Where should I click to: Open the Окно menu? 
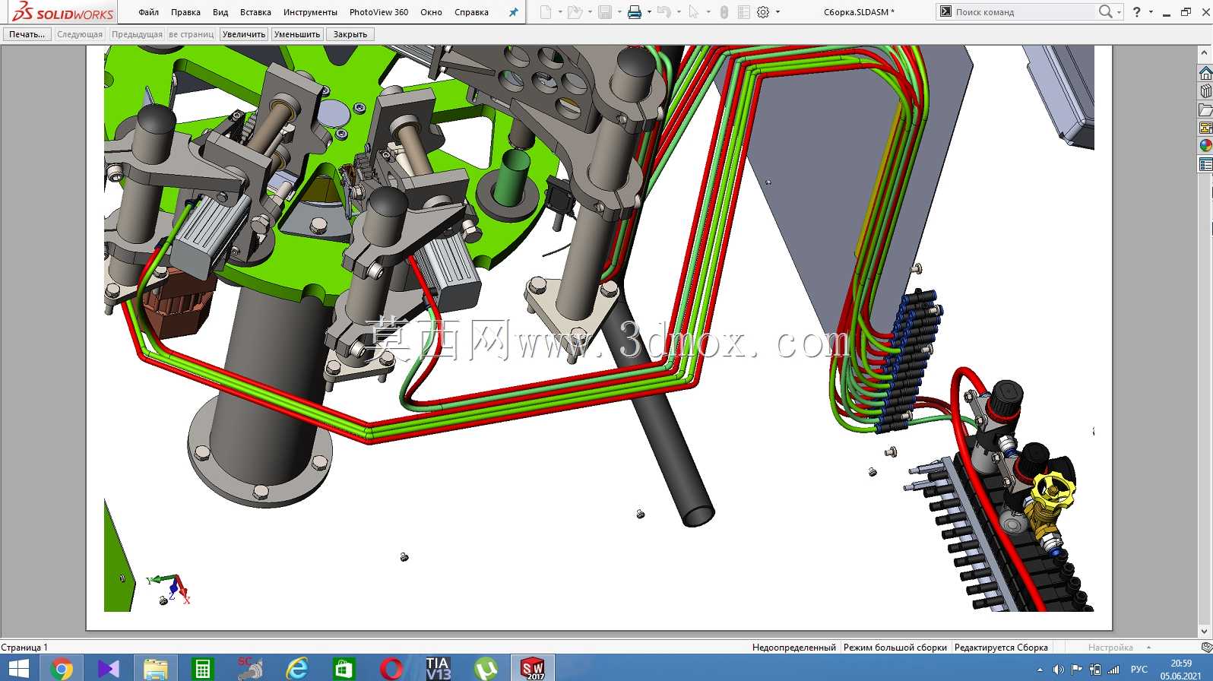(431, 12)
